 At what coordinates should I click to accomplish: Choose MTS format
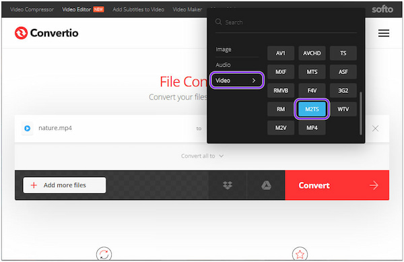(x=312, y=72)
